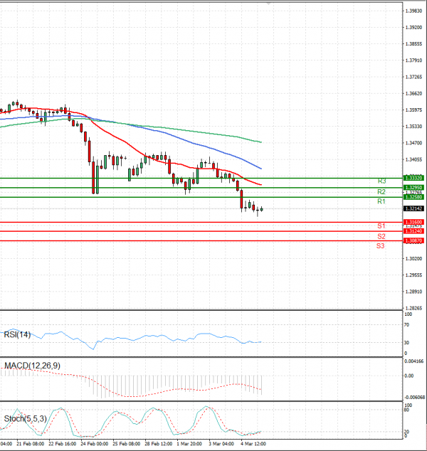
Task: Select the green 1.32950 price tag
Action: point(413,188)
